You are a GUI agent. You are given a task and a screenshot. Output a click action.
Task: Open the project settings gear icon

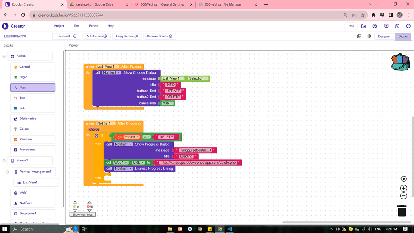(369, 36)
